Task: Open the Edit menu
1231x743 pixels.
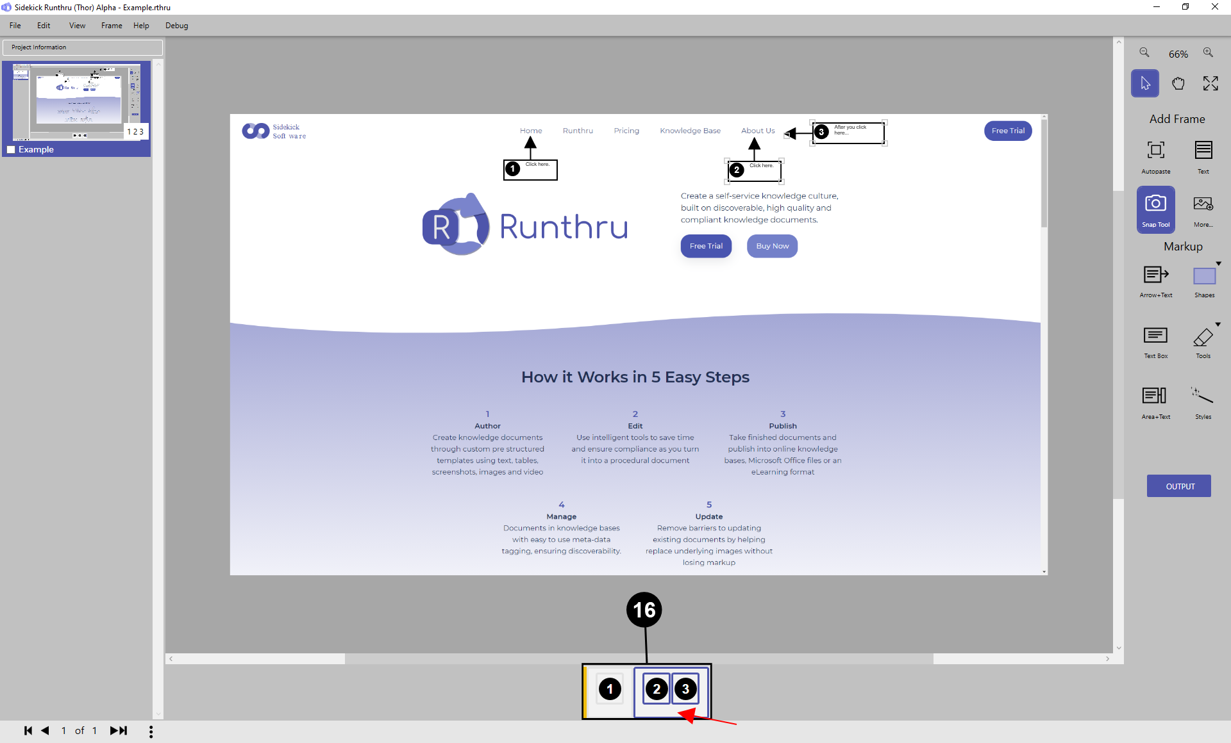Action: click(44, 26)
